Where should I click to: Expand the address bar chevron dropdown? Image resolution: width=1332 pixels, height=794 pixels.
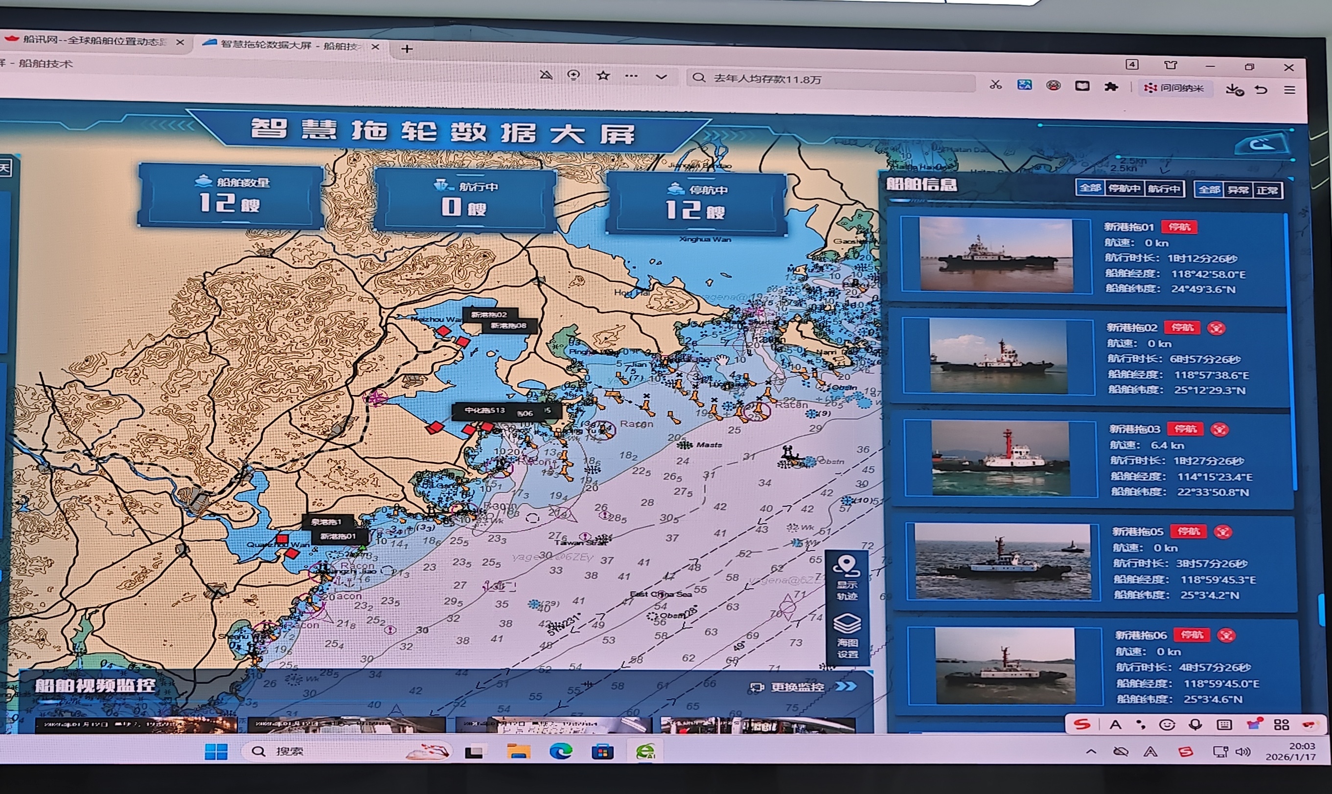(x=661, y=77)
